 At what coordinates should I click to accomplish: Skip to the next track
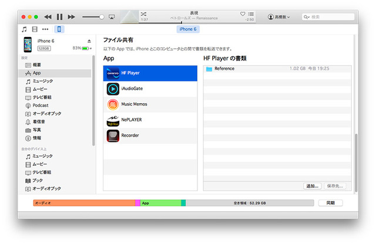click(x=71, y=17)
